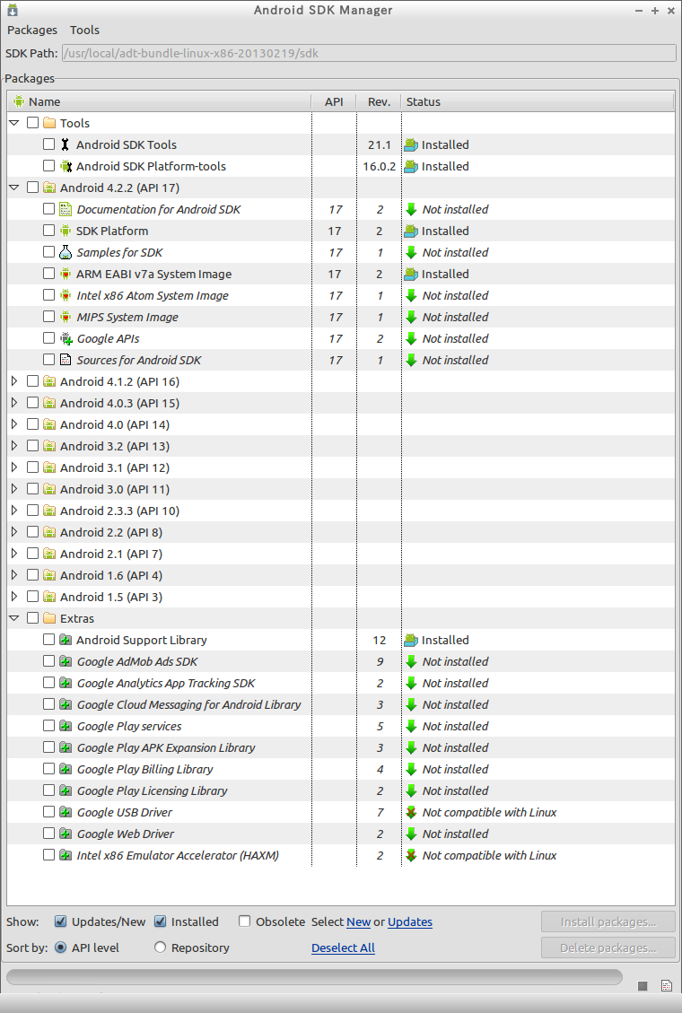This screenshot has width=682, height=1013.
Task: Select the API level sort radio button
Action: coord(61,948)
